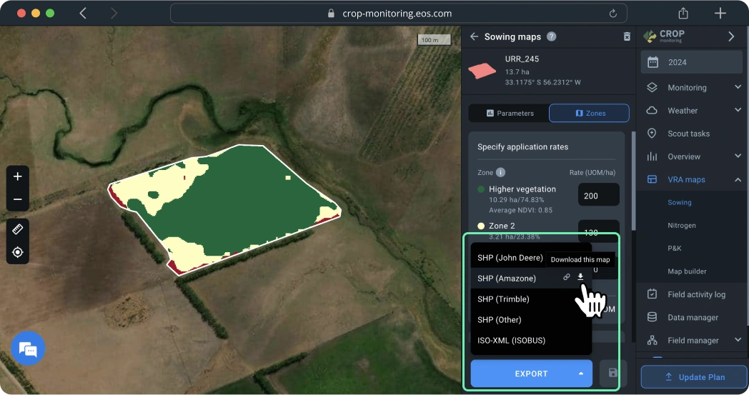Click the trash icon in Sowing maps header

(x=627, y=37)
